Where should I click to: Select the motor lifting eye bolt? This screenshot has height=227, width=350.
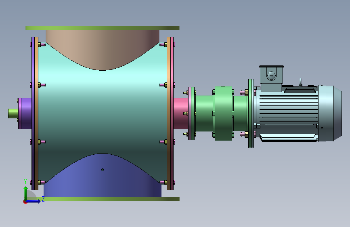pos(300,82)
